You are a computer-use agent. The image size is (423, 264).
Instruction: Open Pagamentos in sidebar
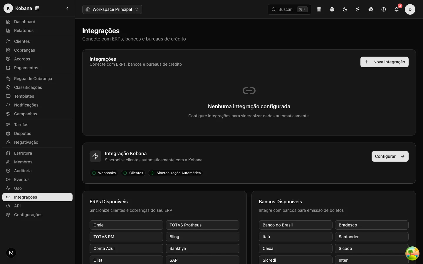coord(37,68)
